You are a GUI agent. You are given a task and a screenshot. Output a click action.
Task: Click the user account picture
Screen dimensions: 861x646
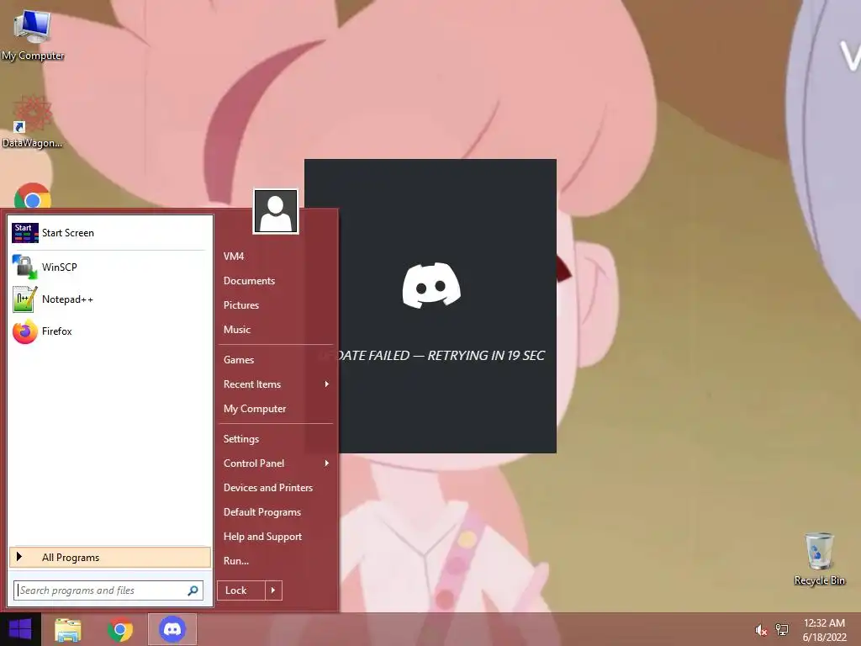click(276, 211)
